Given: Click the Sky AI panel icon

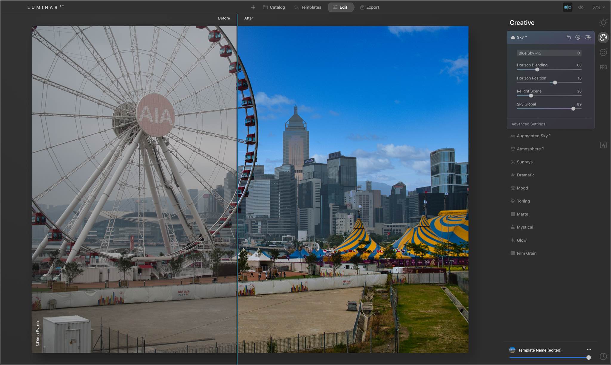Looking at the screenshot, I should [513, 37].
